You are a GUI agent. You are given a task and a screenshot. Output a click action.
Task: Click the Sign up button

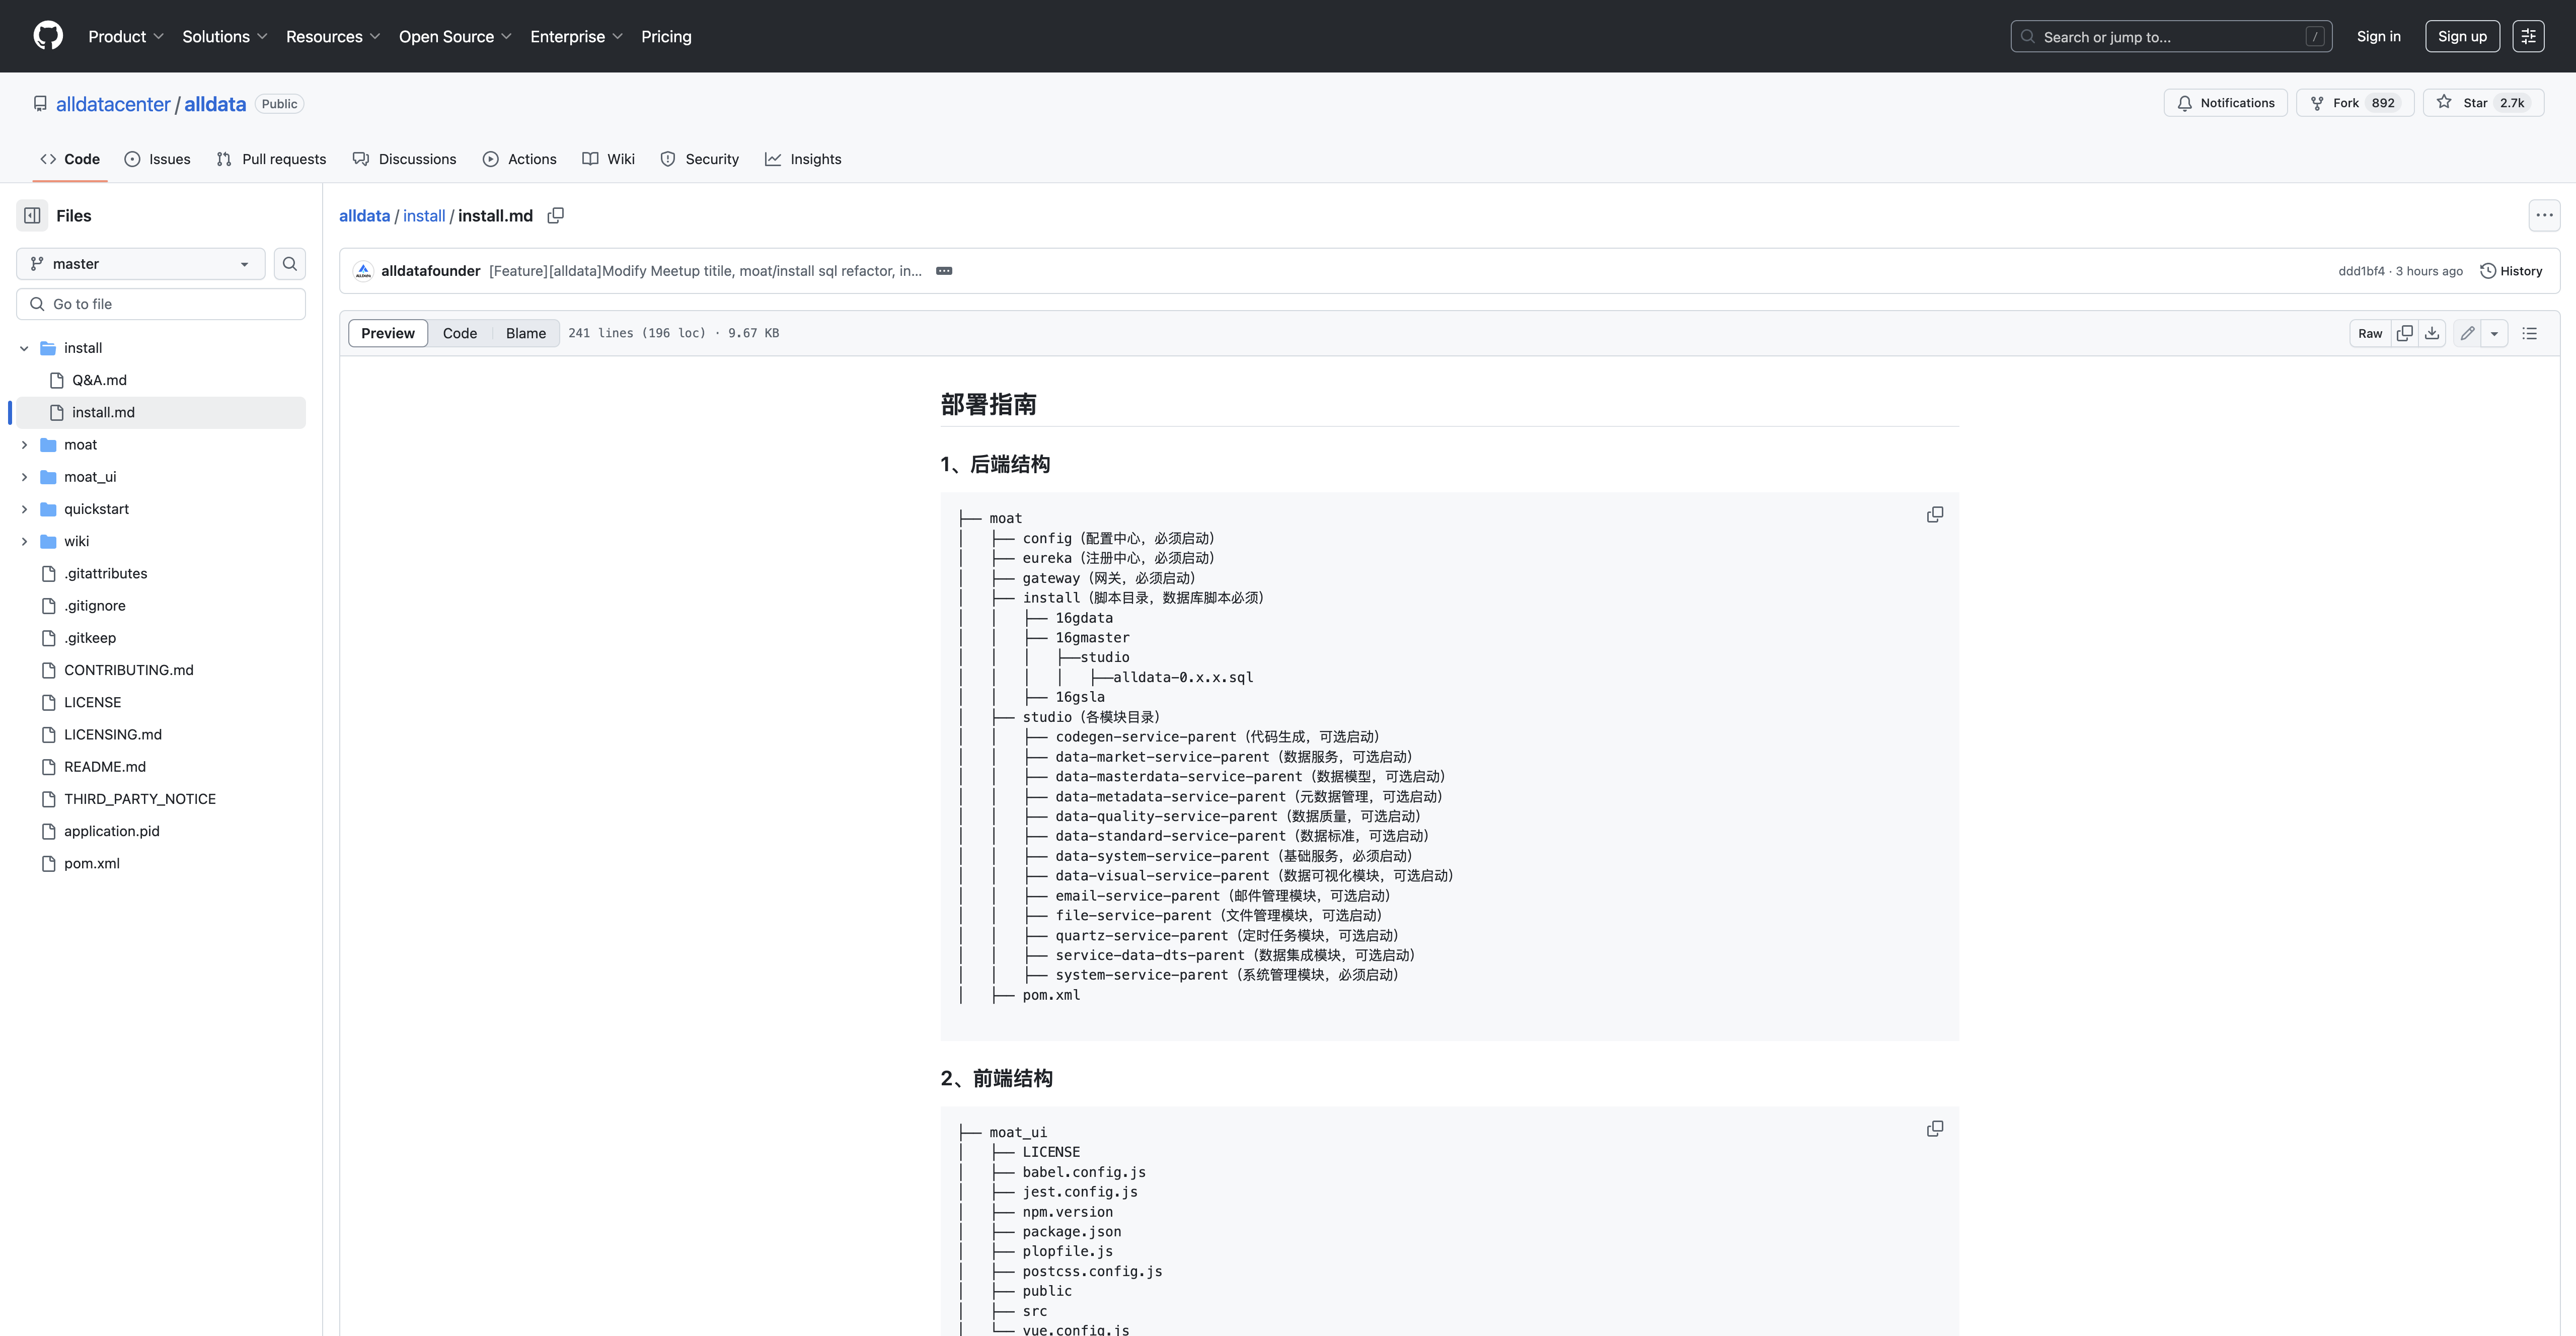tap(2462, 36)
